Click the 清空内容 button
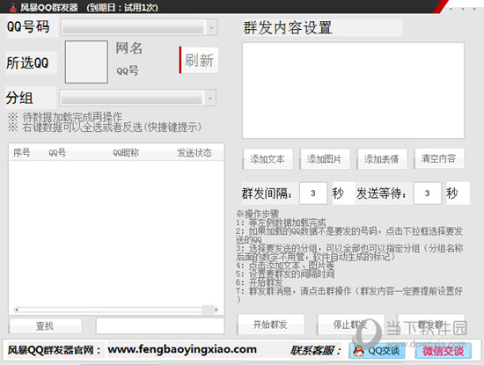Image resolution: width=484 pixels, height=365 pixels. (x=439, y=158)
